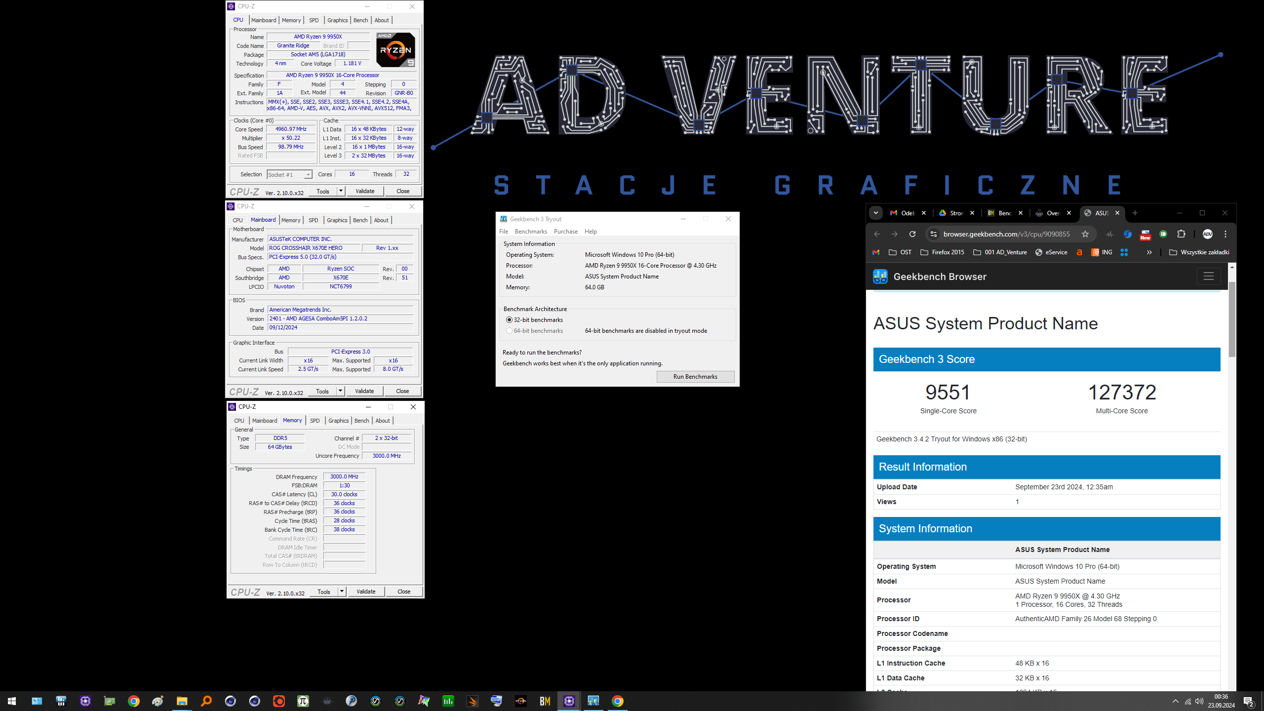Bookmark this page with the star icon
Image resolution: width=1264 pixels, height=711 pixels.
click(x=1085, y=234)
